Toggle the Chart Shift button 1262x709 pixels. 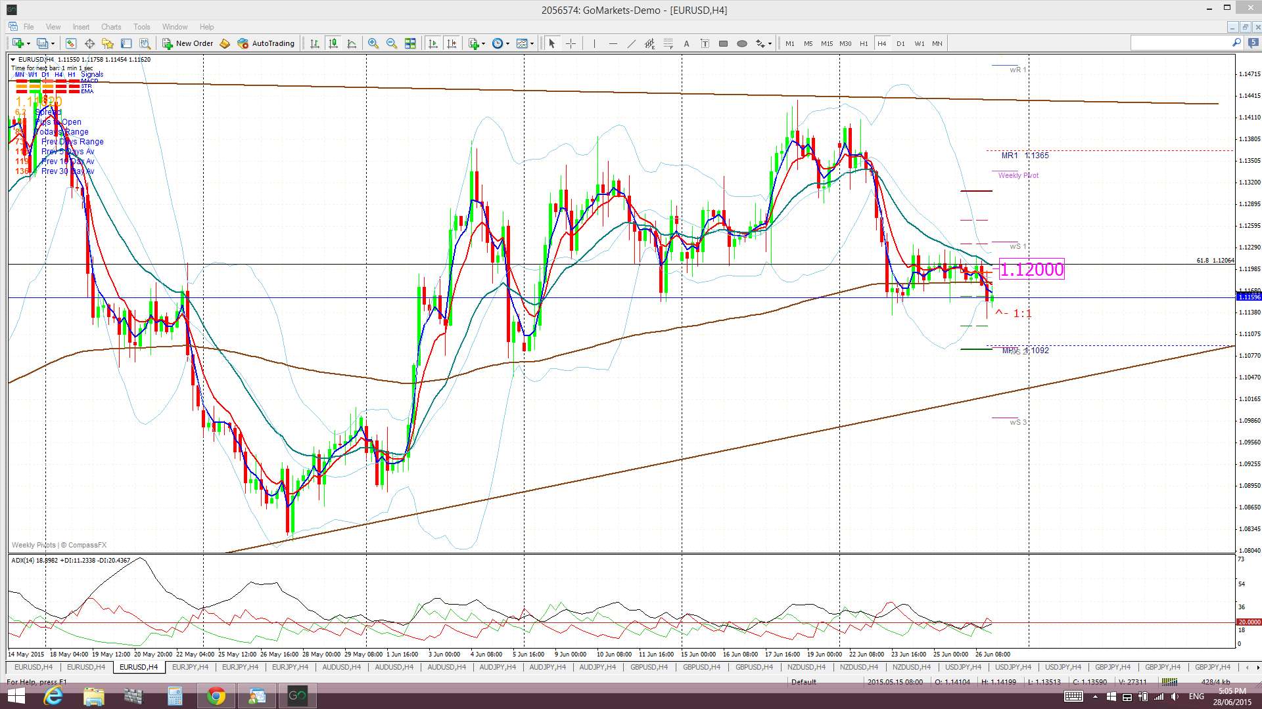(x=452, y=43)
